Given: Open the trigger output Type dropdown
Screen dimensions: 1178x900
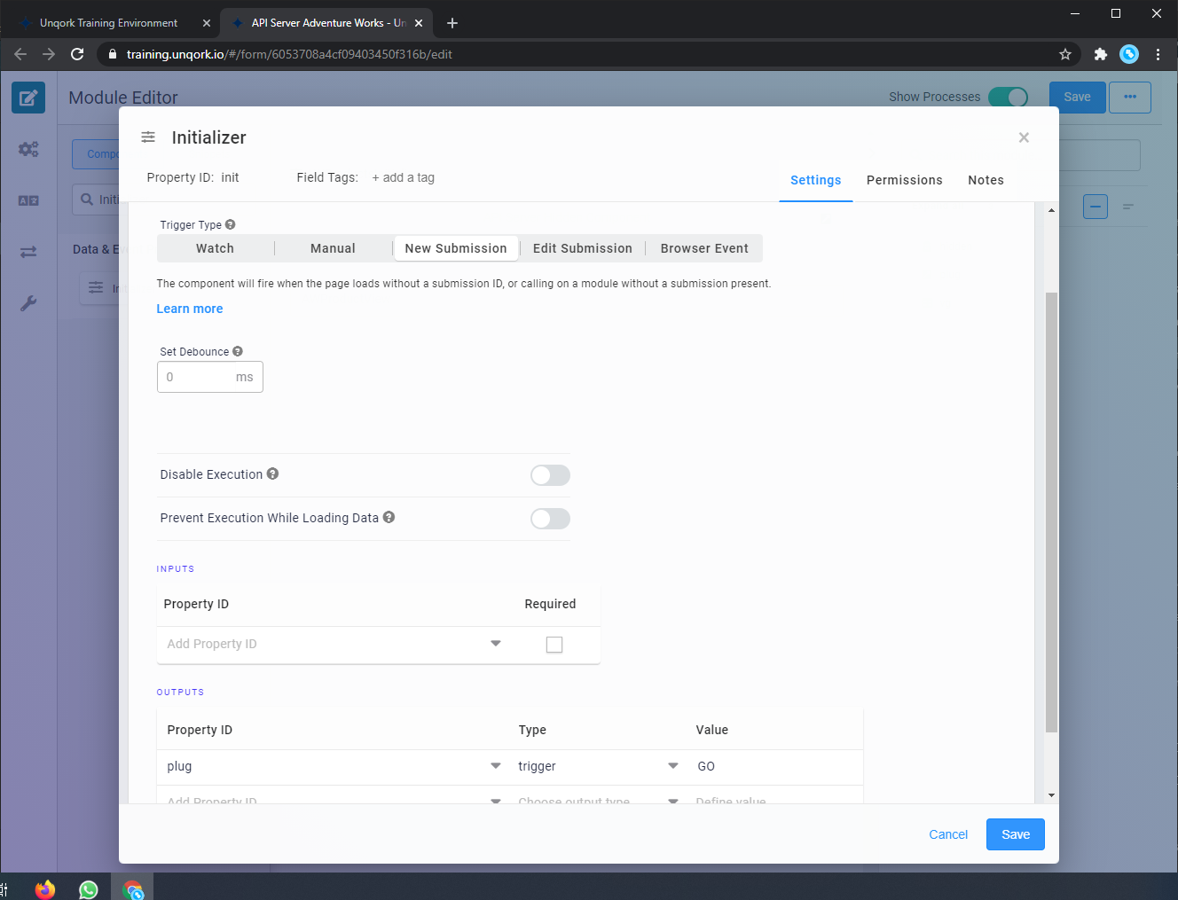Looking at the screenshot, I should 673,766.
